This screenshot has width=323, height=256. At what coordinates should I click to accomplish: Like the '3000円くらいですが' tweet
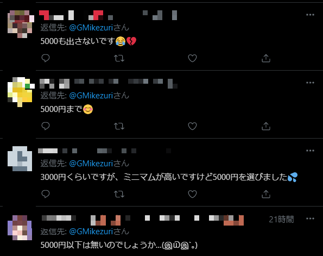pyautogui.click(x=192, y=194)
